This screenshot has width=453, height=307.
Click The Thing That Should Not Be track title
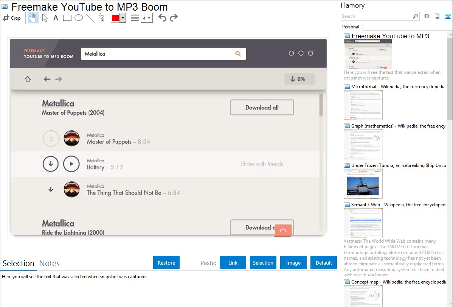(x=133, y=193)
